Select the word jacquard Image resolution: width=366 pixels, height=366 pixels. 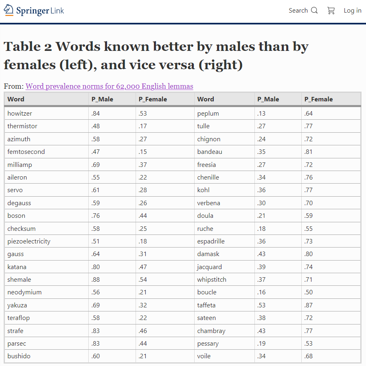pyautogui.click(x=209, y=267)
